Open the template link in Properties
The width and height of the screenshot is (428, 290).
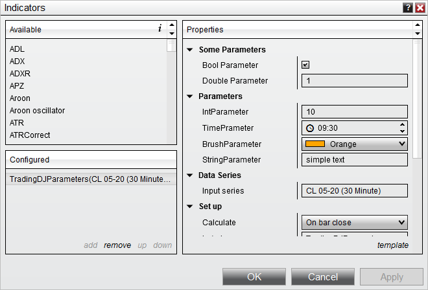(x=393, y=245)
